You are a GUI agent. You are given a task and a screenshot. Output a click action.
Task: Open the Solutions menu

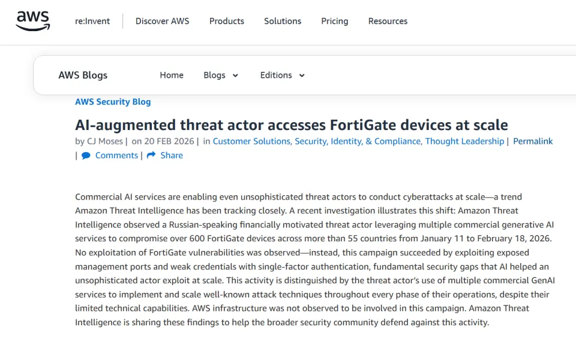point(283,22)
